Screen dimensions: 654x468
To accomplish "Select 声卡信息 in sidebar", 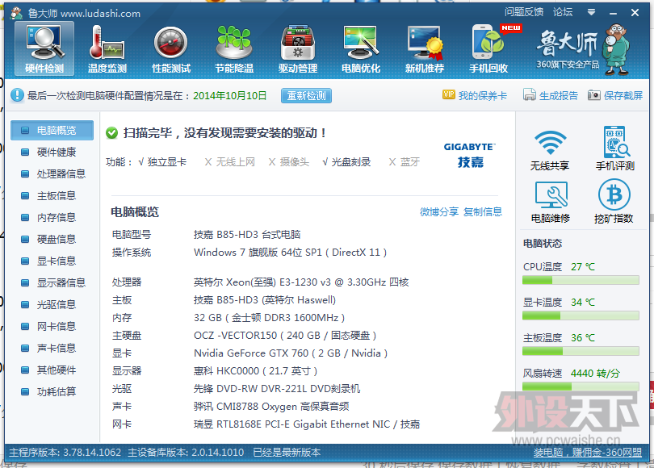I will [x=52, y=348].
